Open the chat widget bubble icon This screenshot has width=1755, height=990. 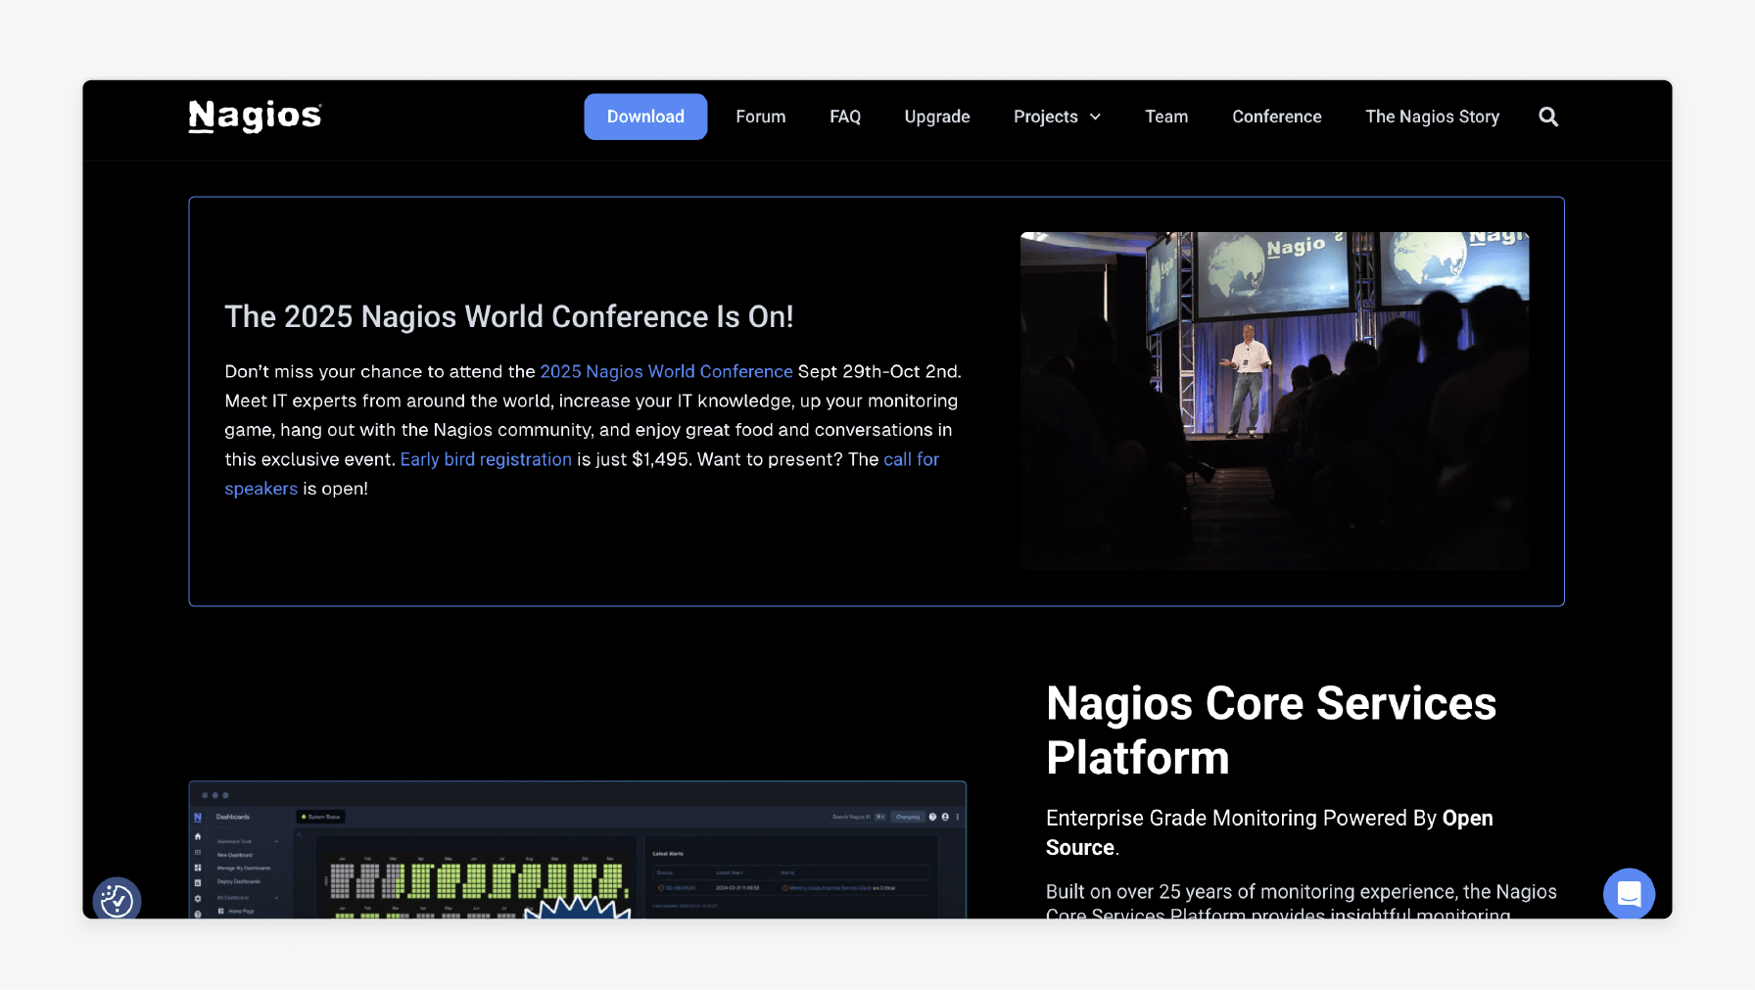(1629, 893)
